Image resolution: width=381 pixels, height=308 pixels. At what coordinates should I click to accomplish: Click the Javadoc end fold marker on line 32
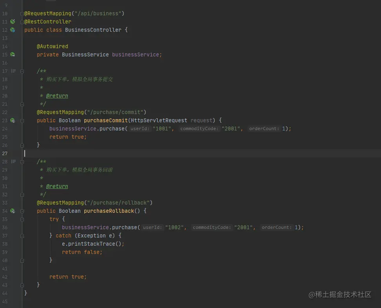22,195
